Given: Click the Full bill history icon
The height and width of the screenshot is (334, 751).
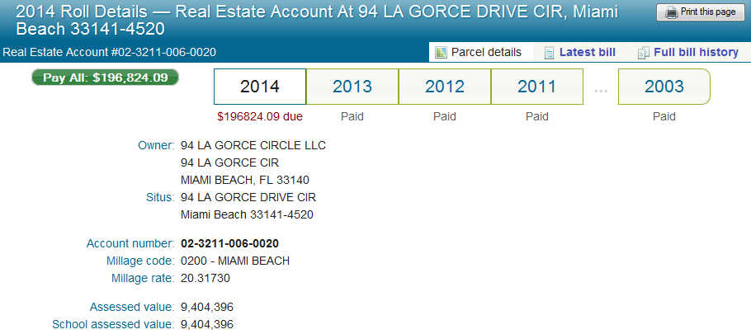Looking at the screenshot, I should coord(643,52).
